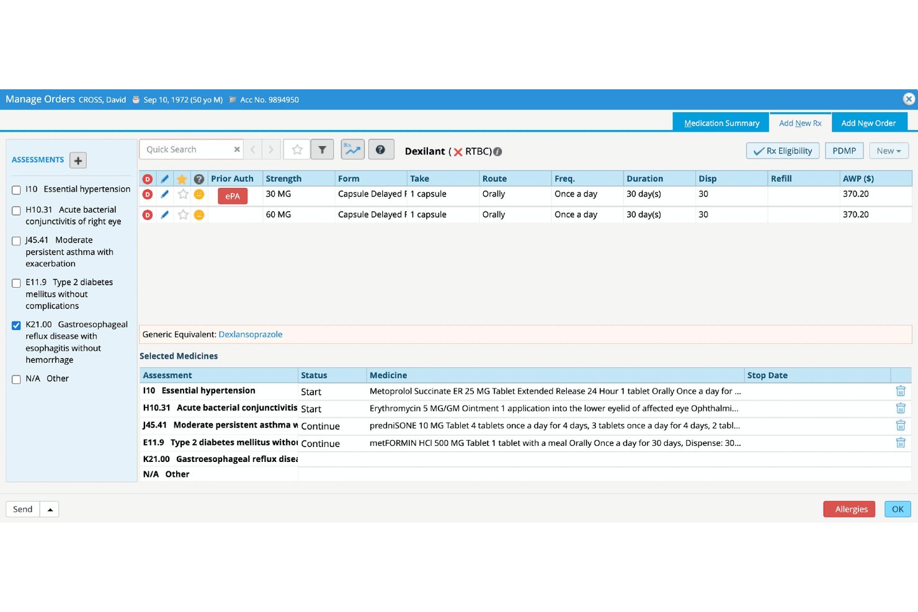Check J45.41 Moderate persistent asthma assessment
The image size is (918, 612).
[x=16, y=241]
